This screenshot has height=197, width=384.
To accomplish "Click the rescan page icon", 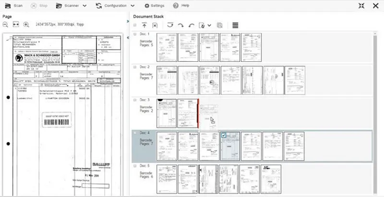I will 202,25.
